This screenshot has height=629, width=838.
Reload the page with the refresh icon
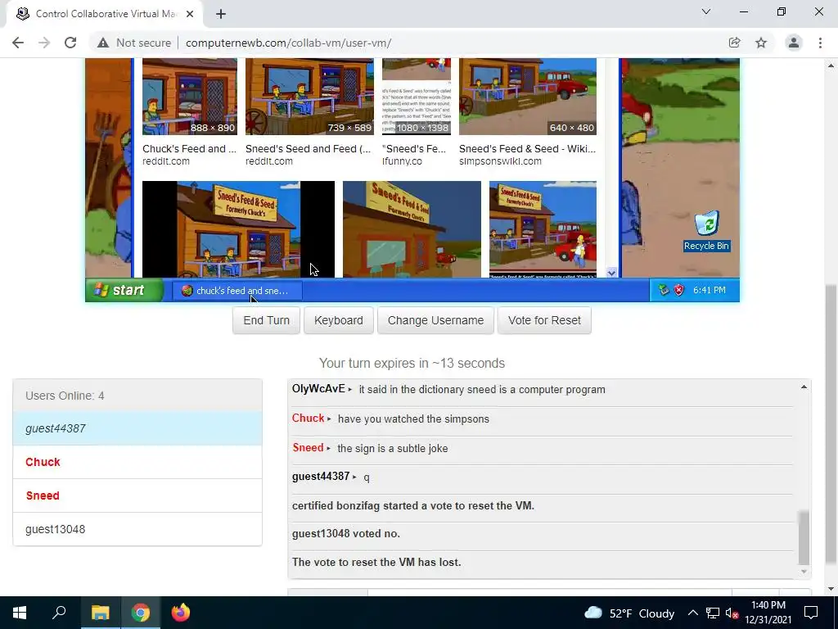coord(70,43)
